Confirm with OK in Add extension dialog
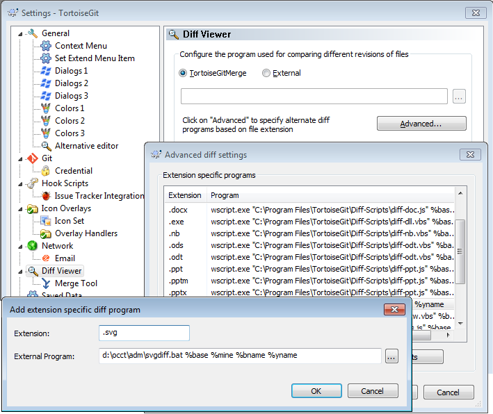 click(x=316, y=391)
